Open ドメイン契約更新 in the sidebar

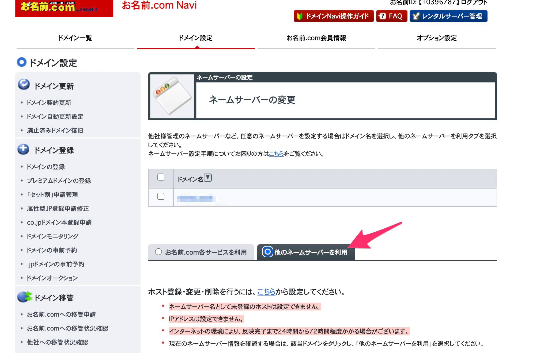[49, 103]
